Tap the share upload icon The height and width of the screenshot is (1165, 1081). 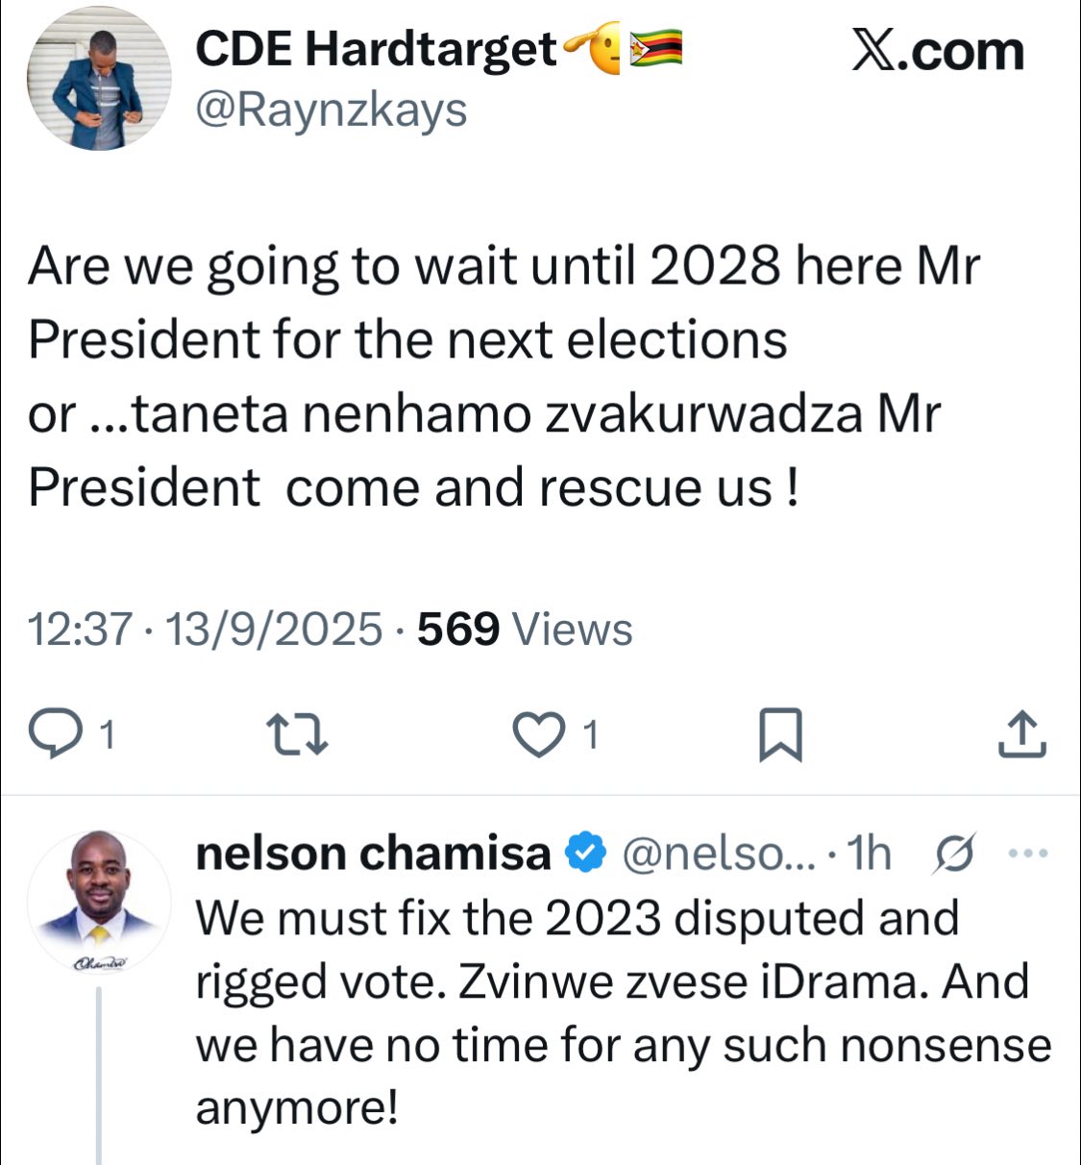click(x=1021, y=734)
